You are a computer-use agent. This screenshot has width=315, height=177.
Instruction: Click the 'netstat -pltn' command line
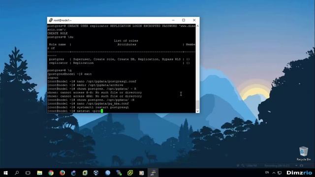(x=75, y=111)
